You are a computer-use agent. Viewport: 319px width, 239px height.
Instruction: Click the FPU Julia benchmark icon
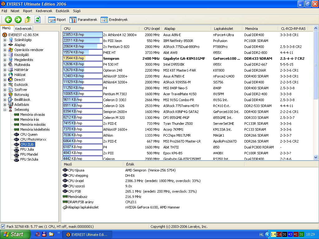tap(17, 149)
